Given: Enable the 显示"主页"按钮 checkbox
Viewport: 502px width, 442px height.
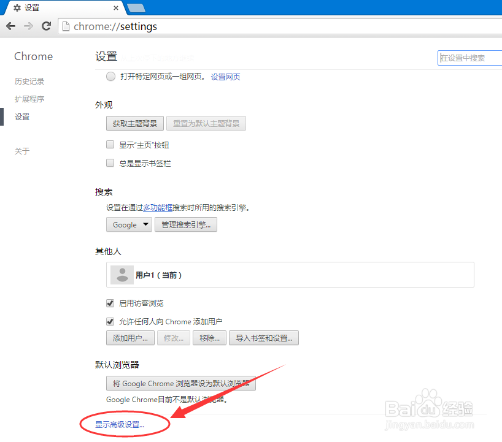Looking at the screenshot, I should tap(110, 145).
